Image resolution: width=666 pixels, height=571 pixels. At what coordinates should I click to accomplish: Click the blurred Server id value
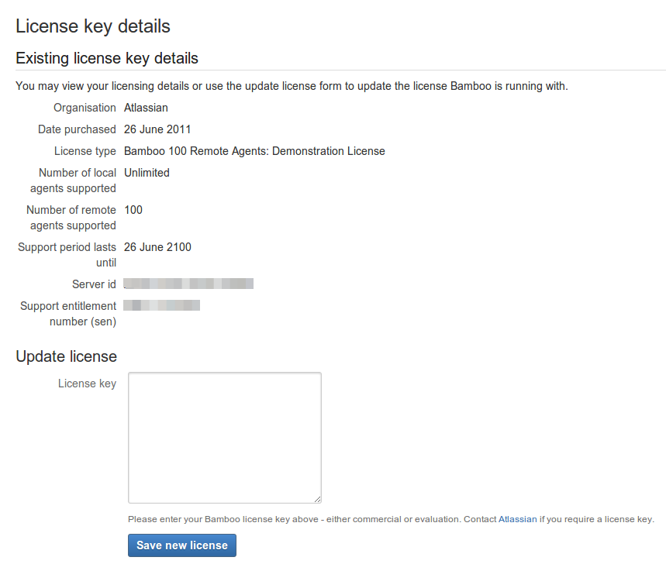[x=188, y=284]
